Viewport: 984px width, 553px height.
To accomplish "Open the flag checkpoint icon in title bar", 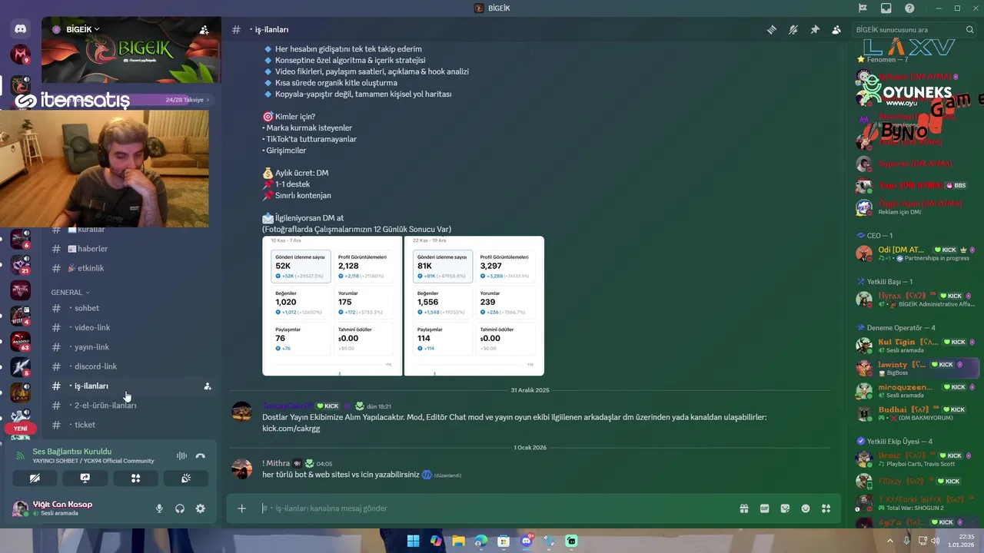I will click(x=863, y=8).
